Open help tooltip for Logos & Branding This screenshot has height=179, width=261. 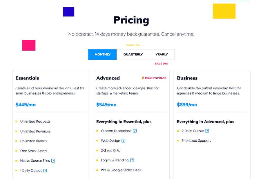[x=132, y=160]
